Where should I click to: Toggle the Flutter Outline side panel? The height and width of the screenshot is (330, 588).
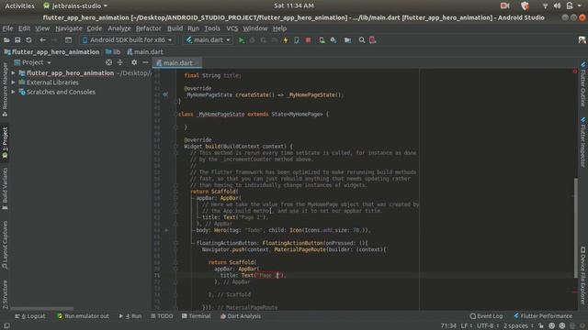point(583,84)
